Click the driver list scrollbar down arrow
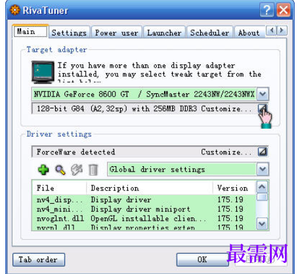300x274 pixels. (262, 223)
